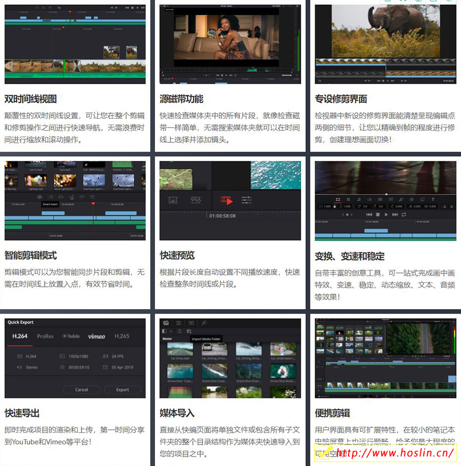The width and height of the screenshot is (461, 466).
Task: Click the image viewer mode icon in preview panel
Action: point(173,200)
